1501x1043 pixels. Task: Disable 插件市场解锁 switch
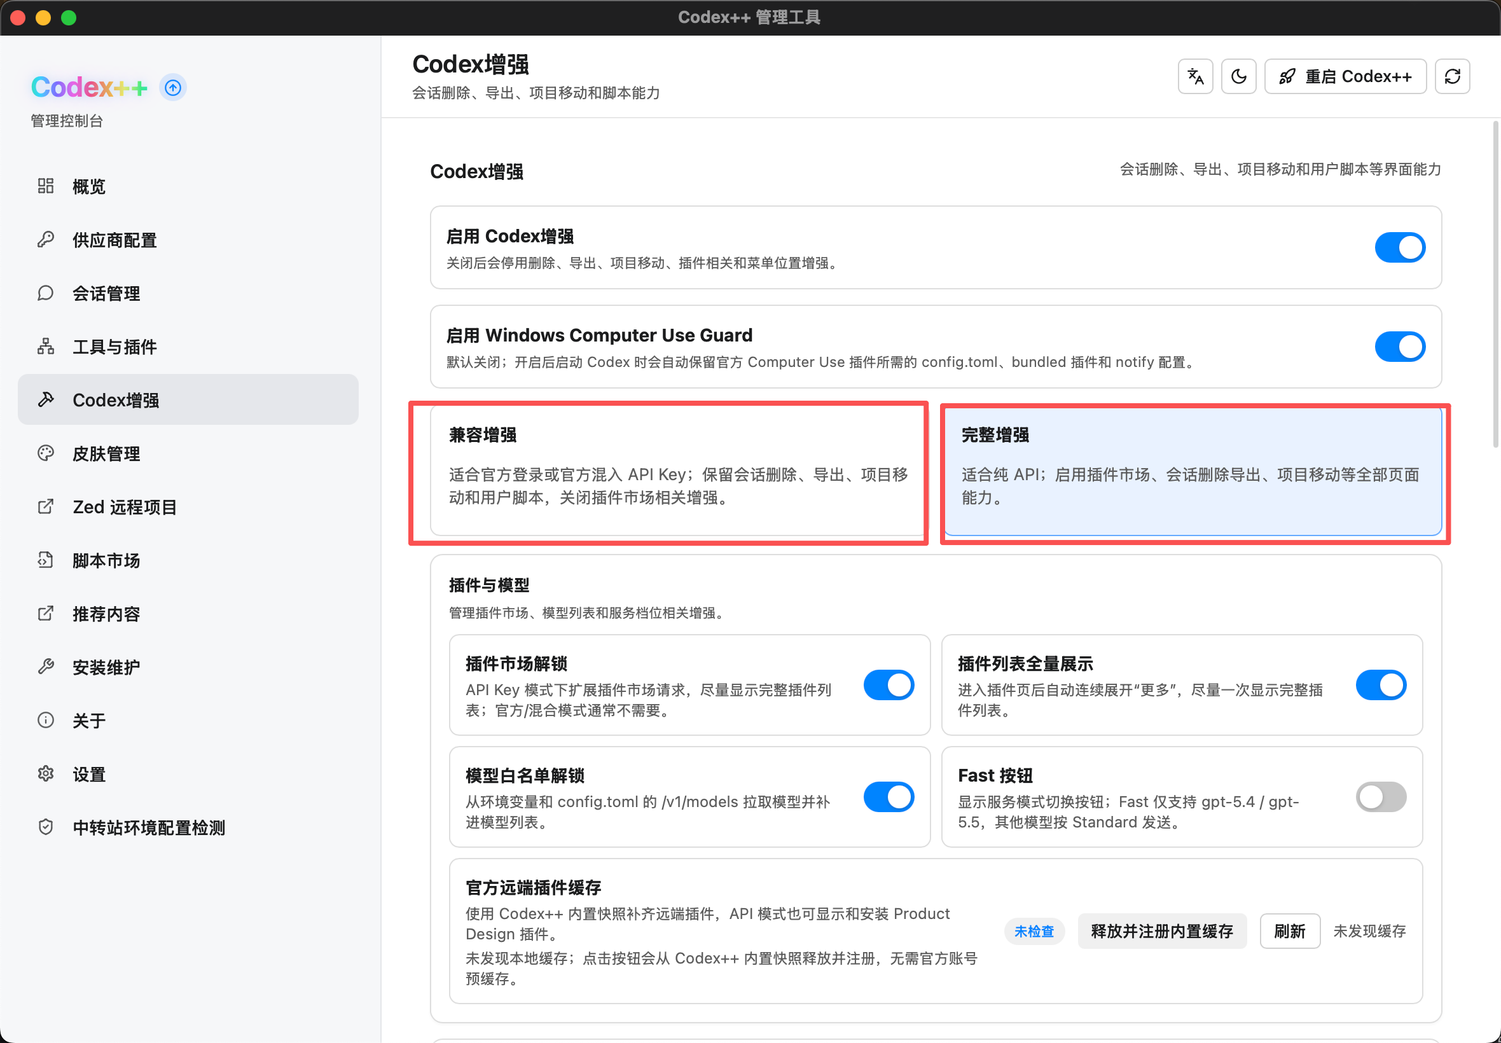pos(889,686)
